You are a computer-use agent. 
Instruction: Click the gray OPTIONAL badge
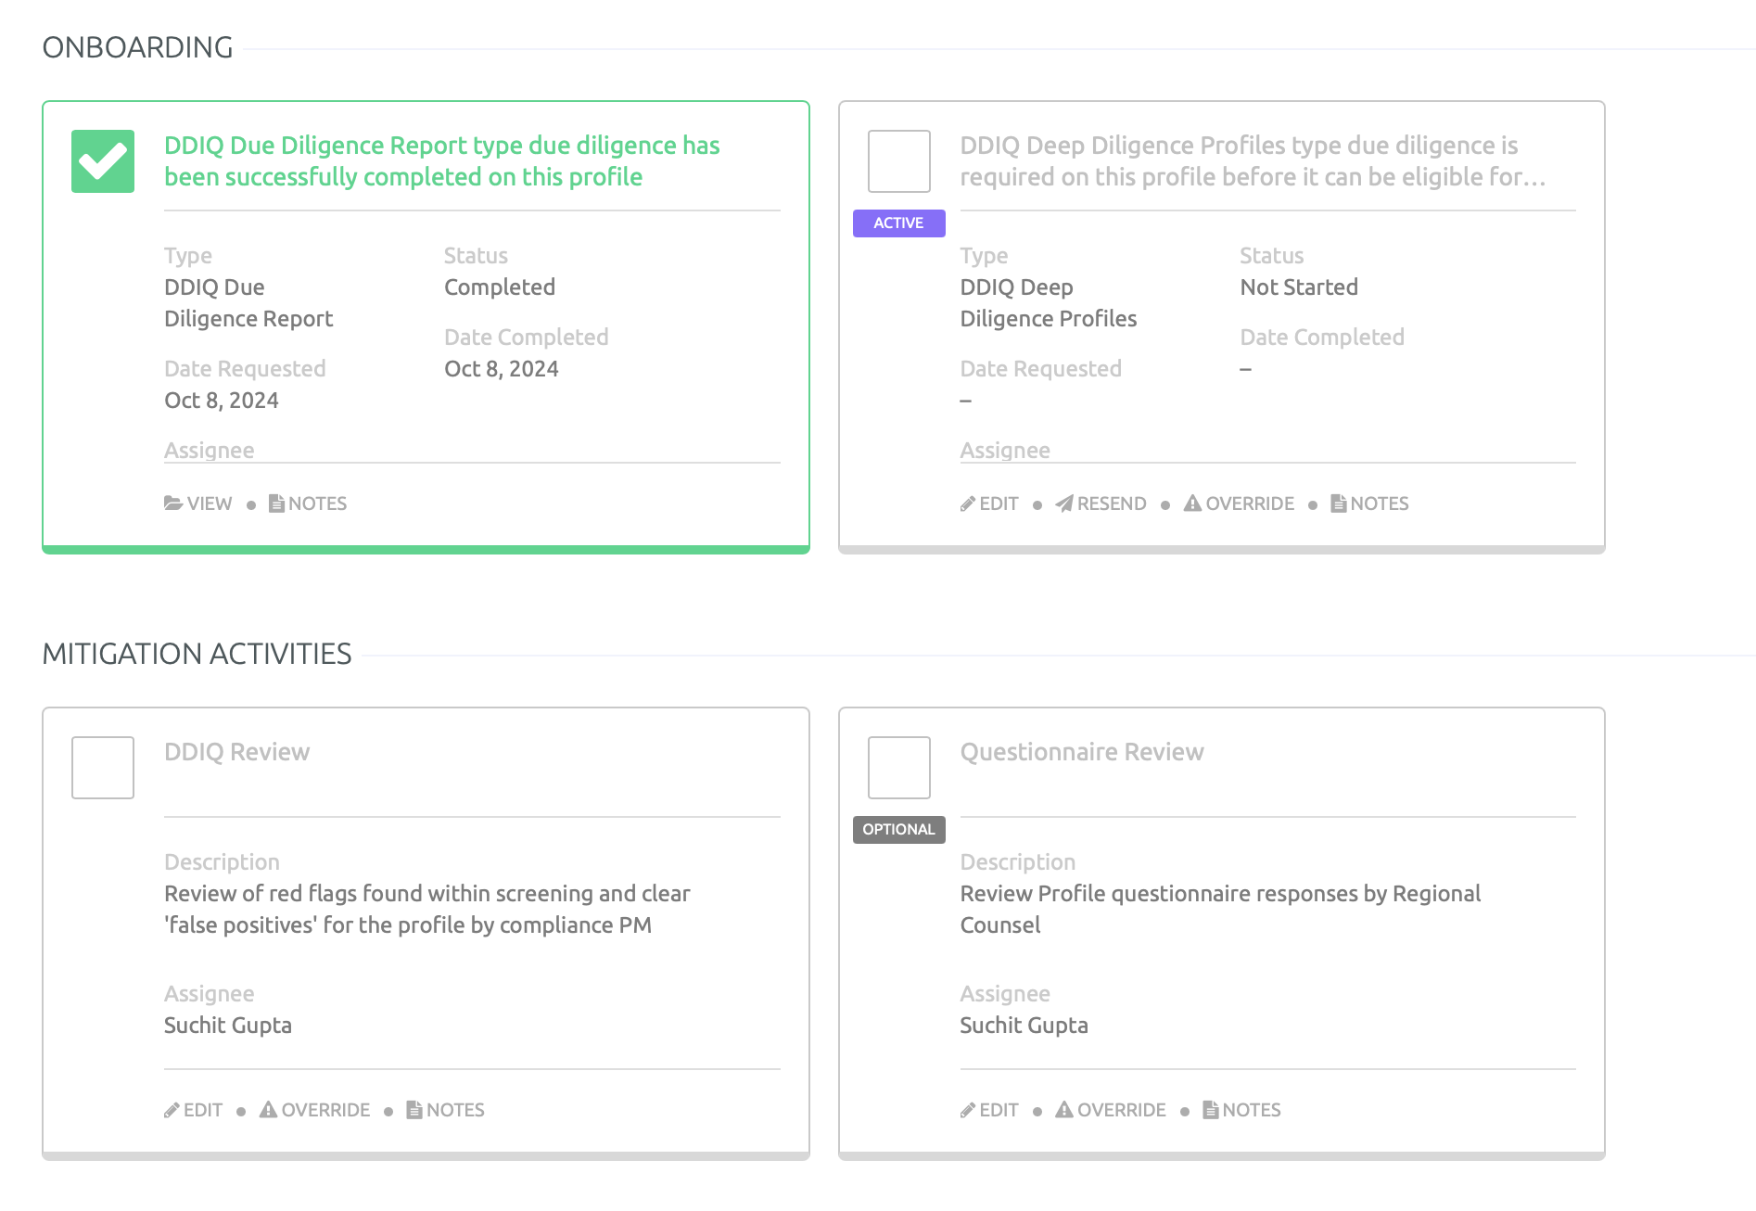point(898,830)
